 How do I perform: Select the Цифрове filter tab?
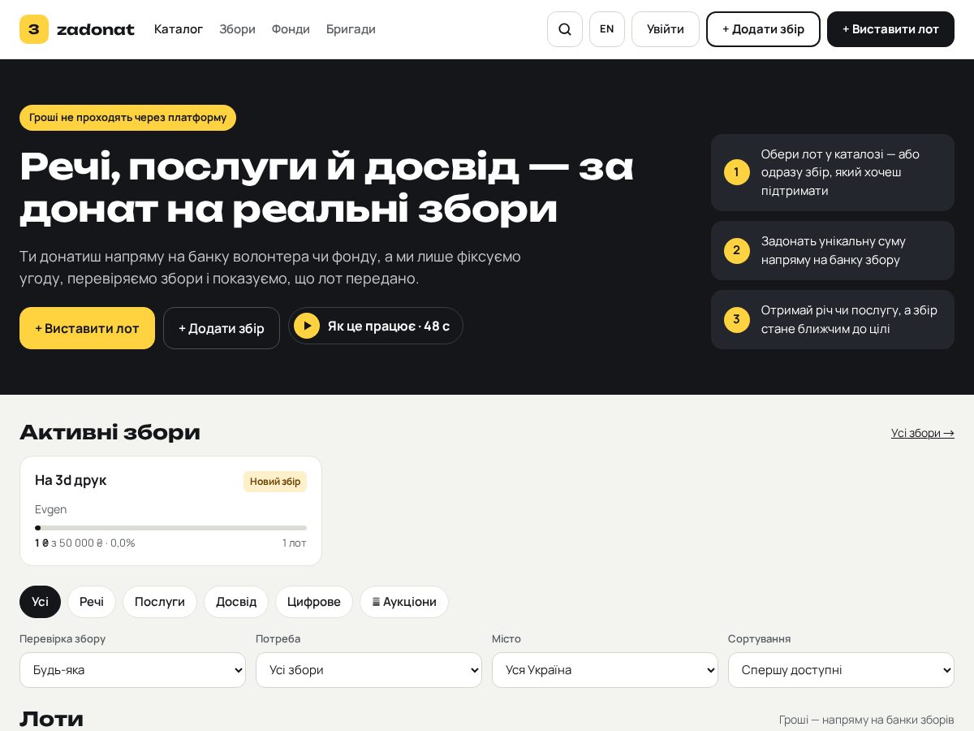pyautogui.click(x=314, y=602)
